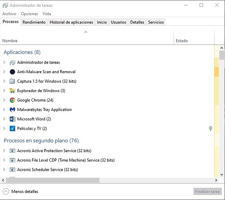Screen dimensions: 225x200
Task: Click the Finalizar tarea button
Action: click(207, 192)
